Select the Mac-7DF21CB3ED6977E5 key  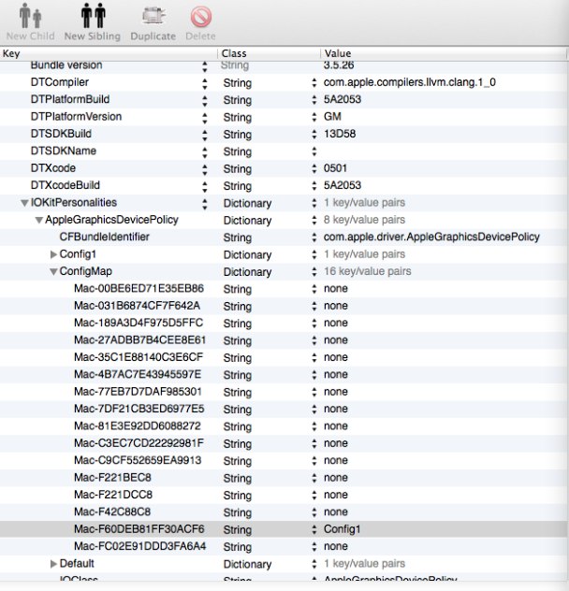(x=139, y=409)
